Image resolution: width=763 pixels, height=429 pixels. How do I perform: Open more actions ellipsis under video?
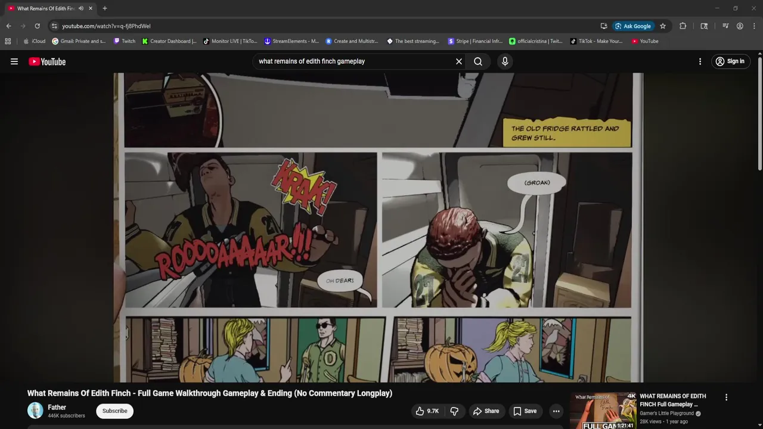556,411
